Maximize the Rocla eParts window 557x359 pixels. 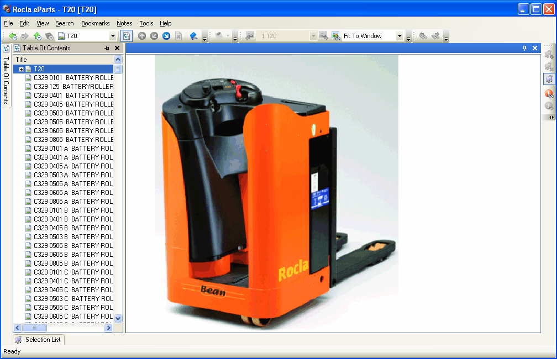(x=536, y=9)
